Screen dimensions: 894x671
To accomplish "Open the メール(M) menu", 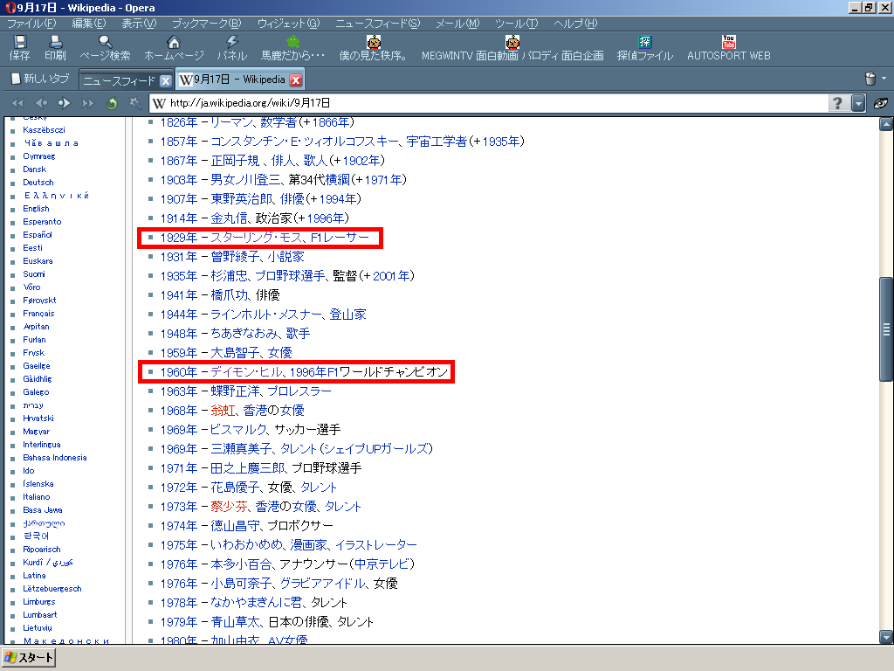I will pyautogui.click(x=457, y=24).
